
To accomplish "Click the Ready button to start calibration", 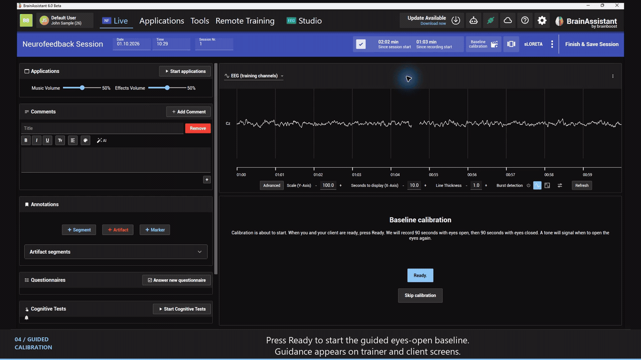I will pos(420,275).
